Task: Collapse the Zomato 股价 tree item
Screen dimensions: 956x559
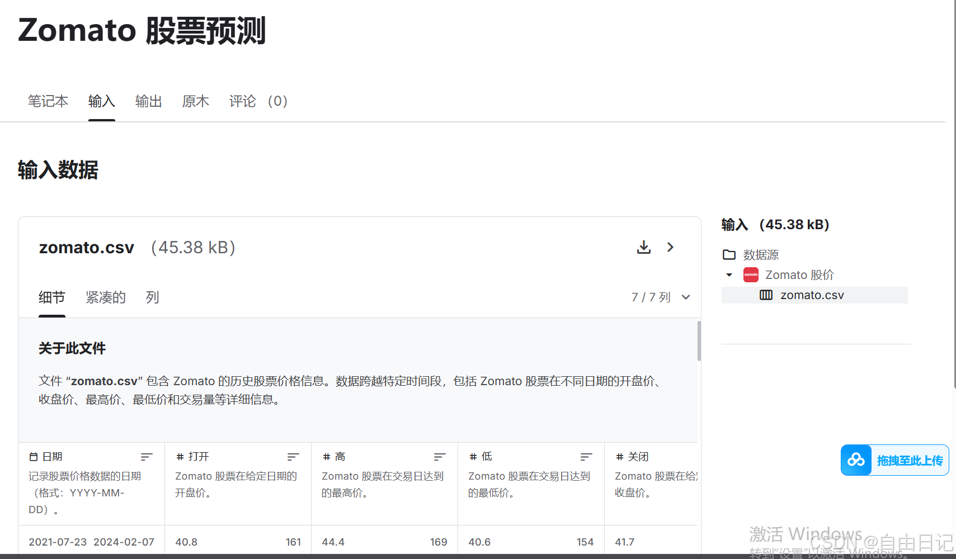Action: click(728, 274)
